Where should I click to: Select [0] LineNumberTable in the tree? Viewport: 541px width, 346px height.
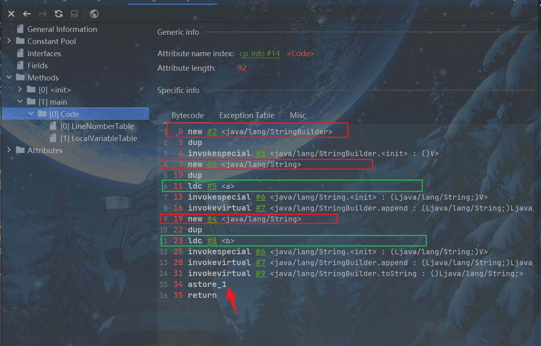(x=97, y=126)
